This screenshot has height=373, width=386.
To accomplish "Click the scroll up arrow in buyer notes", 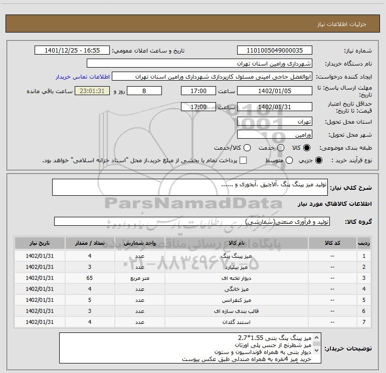I will pyautogui.click(x=317, y=337).
